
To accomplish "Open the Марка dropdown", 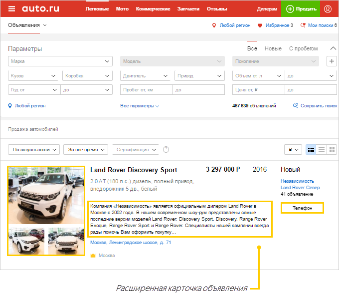I will (60, 61).
